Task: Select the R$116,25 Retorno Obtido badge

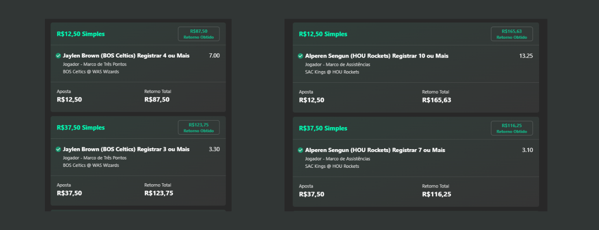Action: pos(511,128)
